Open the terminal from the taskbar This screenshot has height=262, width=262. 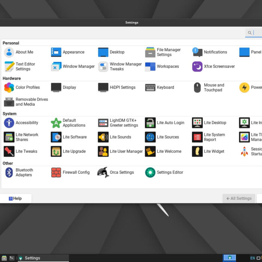12,258
